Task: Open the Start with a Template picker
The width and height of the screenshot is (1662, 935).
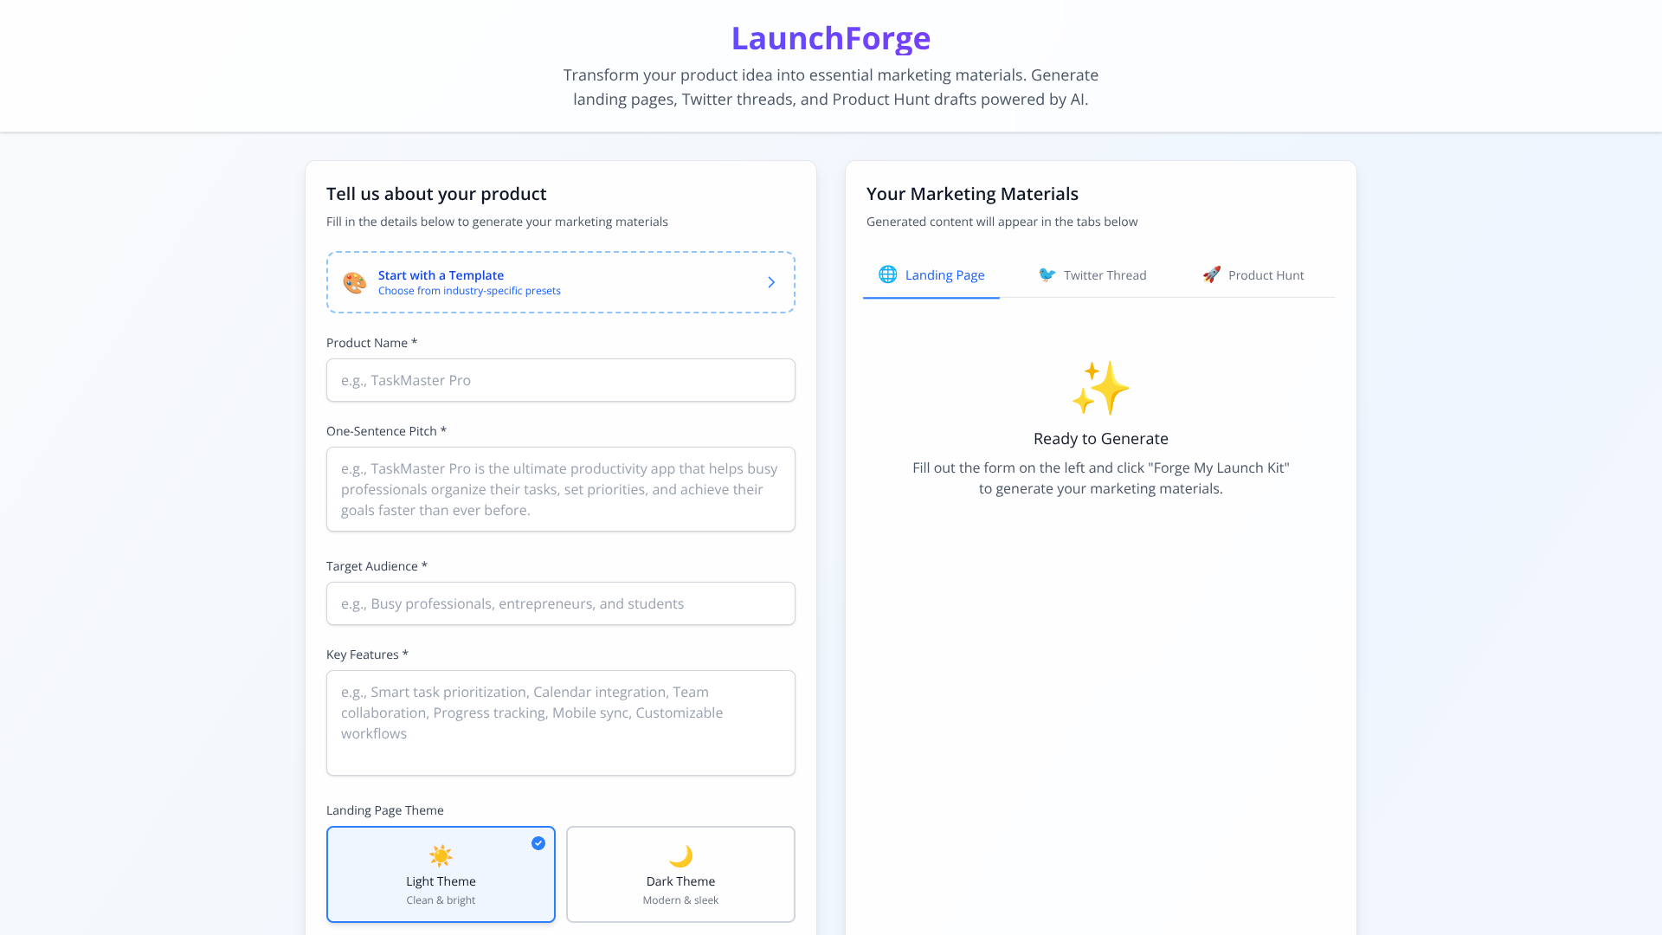Action: coord(560,282)
